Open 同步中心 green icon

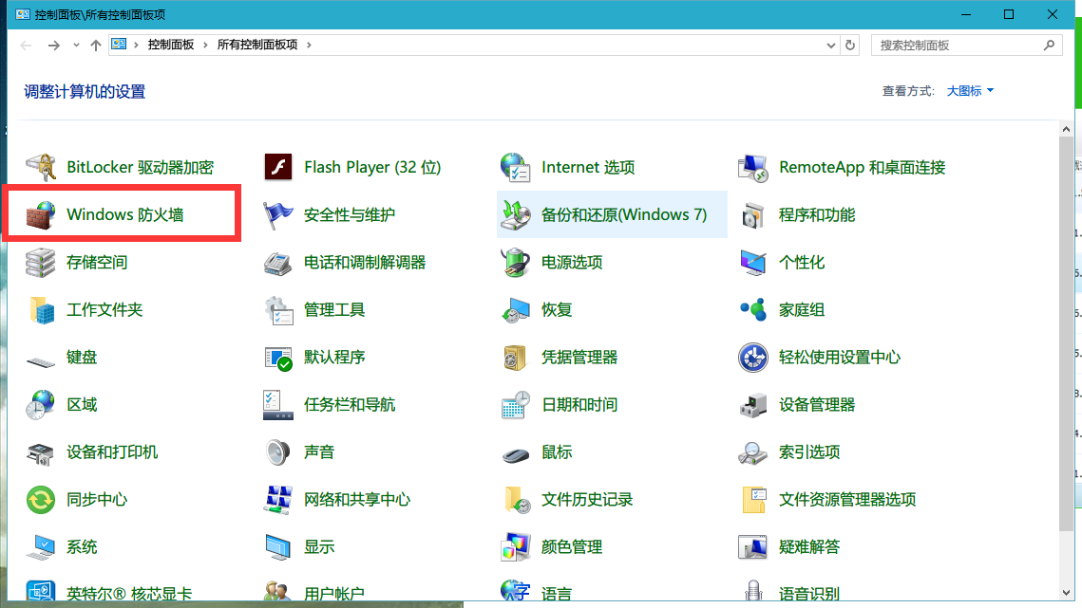[41, 501]
